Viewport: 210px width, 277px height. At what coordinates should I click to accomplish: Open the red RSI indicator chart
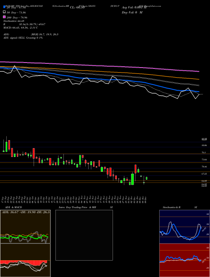(184, 260)
